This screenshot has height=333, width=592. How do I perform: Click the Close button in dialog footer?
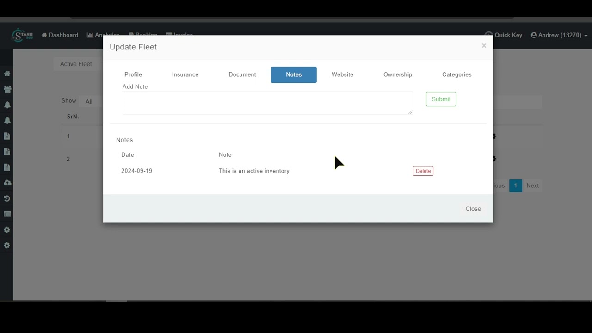point(473,209)
